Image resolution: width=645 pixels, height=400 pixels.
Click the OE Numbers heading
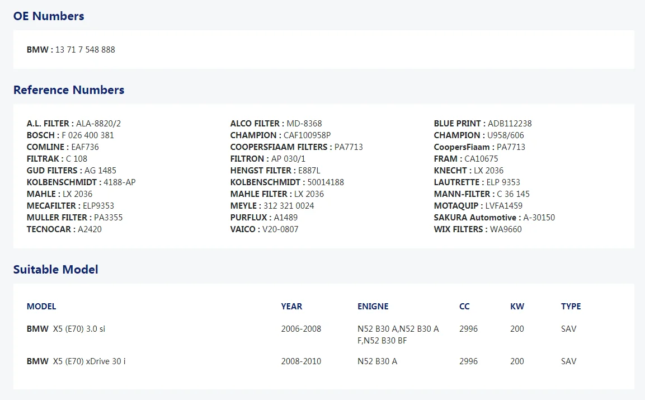pos(49,16)
